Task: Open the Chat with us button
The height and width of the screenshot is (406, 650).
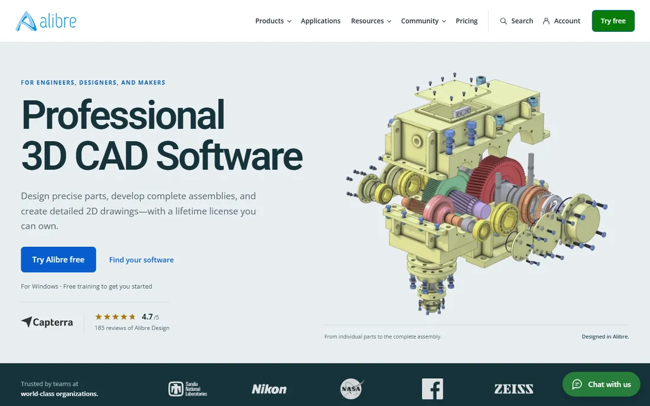Action: pyautogui.click(x=601, y=384)
